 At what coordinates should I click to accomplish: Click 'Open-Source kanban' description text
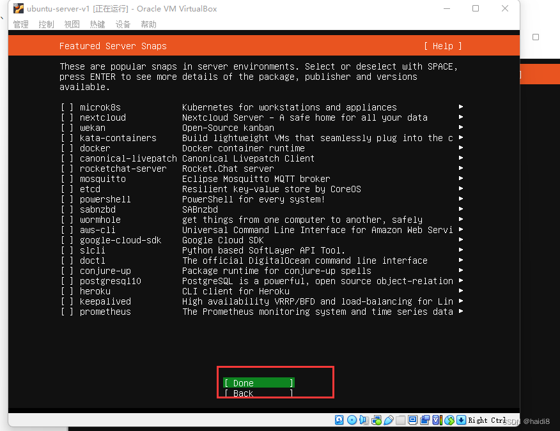point(228,128)
